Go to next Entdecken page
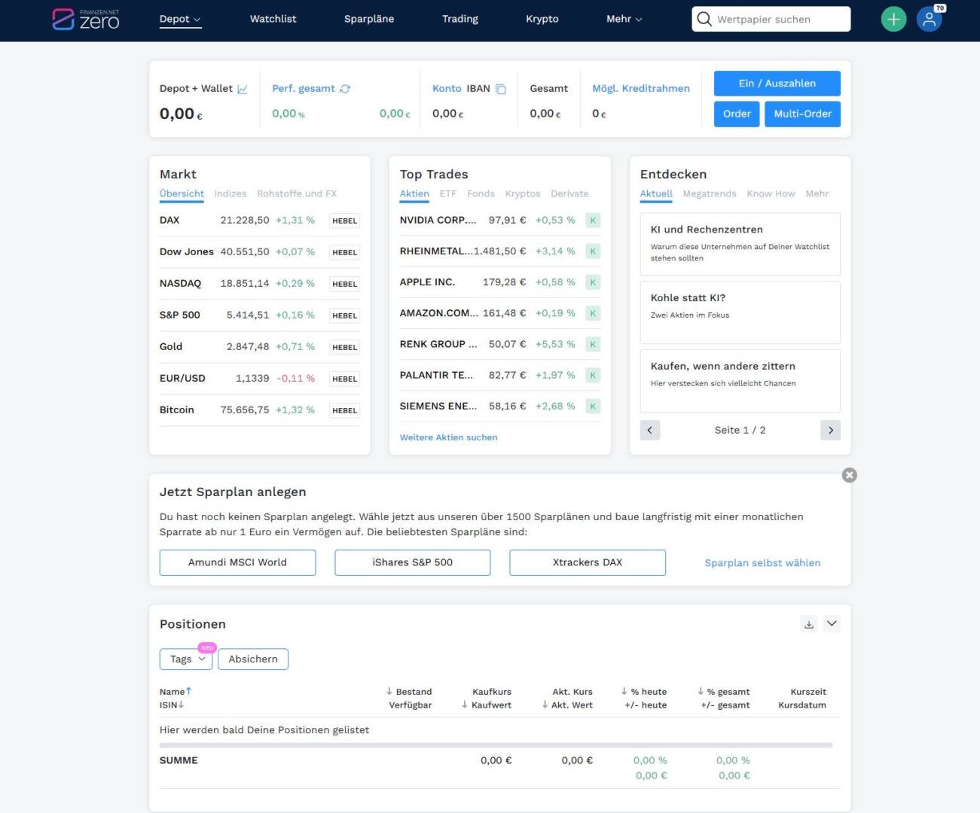Image resolution: width=980 pixels, height=813 pixels. click(x=830, y=431)
